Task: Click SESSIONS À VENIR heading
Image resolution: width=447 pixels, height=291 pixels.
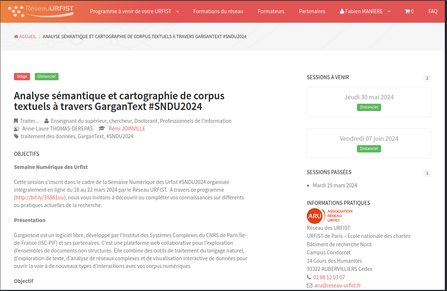Action: (328, 77)
